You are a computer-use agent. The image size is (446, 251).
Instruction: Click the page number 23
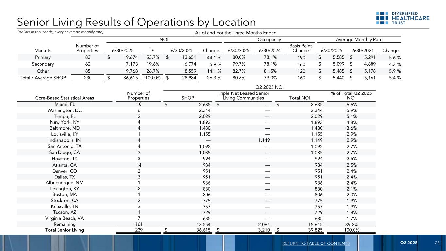coord(437,243)
